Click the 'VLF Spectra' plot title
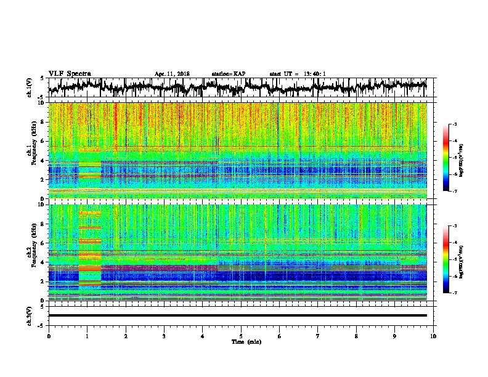Viewport: 488px width, 377px height. tap(70, 73)
